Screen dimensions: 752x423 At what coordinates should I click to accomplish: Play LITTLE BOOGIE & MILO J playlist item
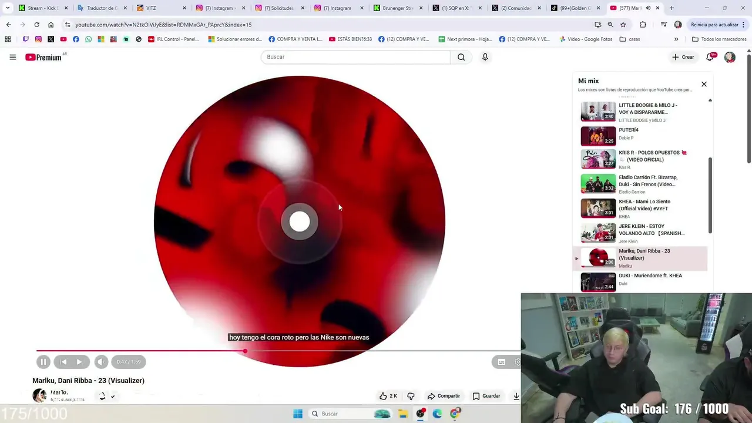tap(640, 112)
